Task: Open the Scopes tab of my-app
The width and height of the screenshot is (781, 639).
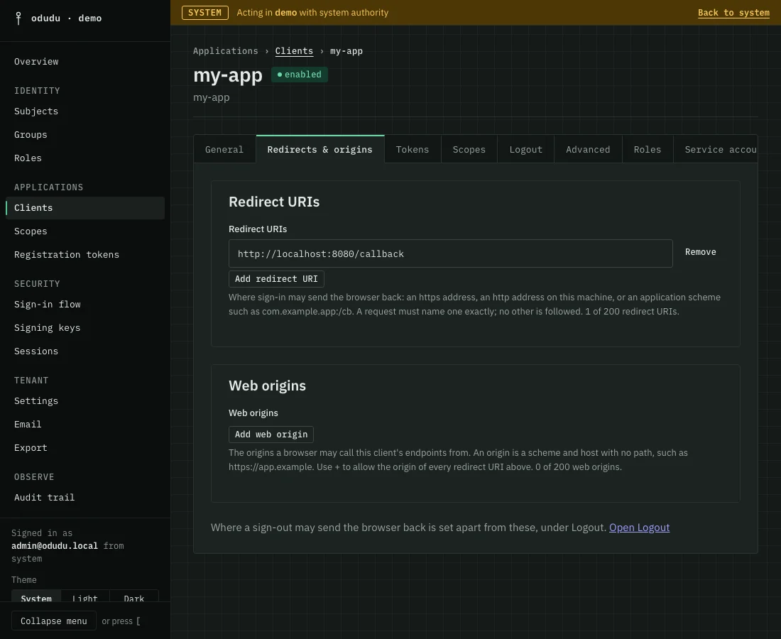Action: 469,149
